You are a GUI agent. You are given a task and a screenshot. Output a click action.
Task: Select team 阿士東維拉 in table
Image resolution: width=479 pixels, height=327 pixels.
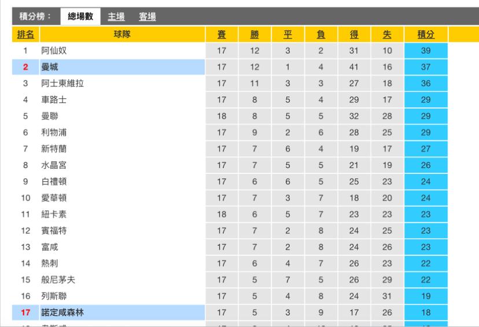tap(62, 84)
